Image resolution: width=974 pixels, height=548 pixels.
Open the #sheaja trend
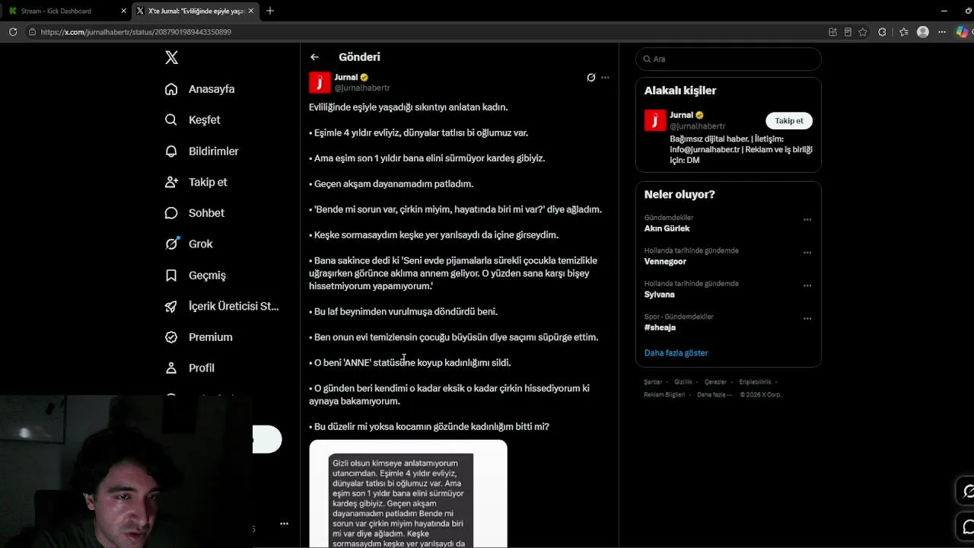click(x=660, y=327)
